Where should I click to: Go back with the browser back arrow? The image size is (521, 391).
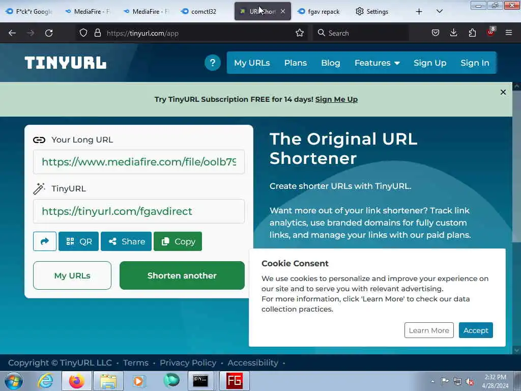pos(12,33)
